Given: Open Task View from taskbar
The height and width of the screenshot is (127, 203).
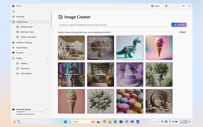Looking at the screenshot, I should point(98,122).
